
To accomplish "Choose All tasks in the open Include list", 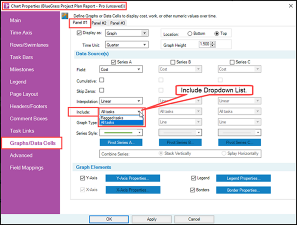I will click(x=121, y=123).
